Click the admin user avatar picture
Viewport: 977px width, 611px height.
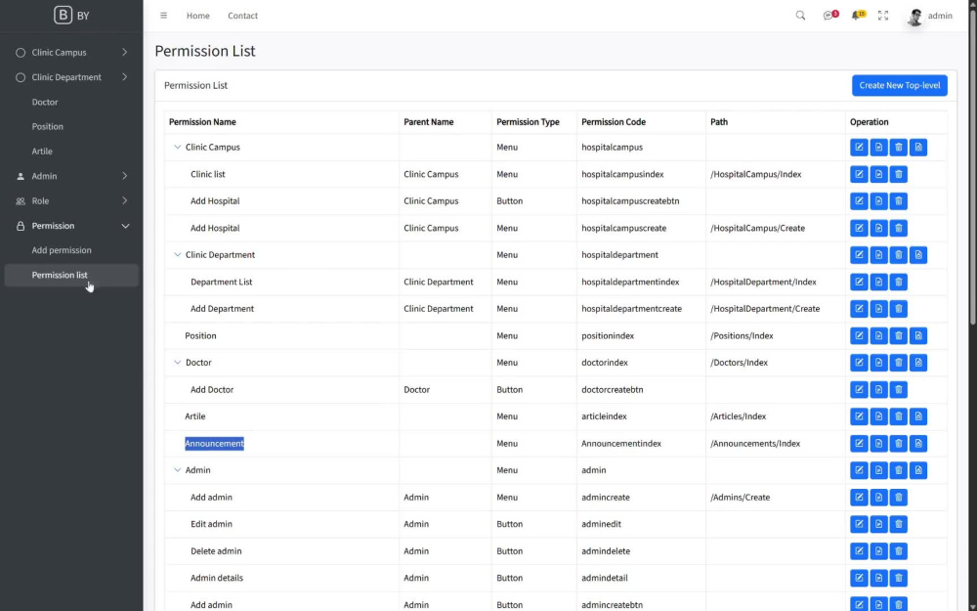(914, 17)
